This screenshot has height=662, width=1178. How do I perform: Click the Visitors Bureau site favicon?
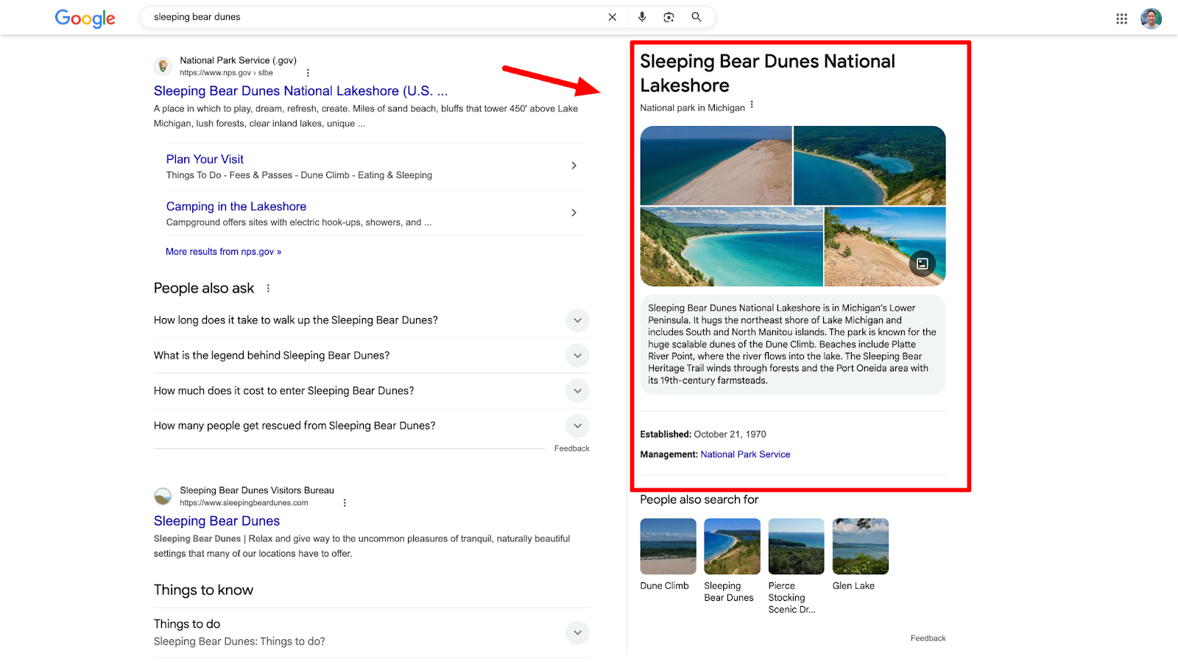pyautogui.click(x=163, y=496)
